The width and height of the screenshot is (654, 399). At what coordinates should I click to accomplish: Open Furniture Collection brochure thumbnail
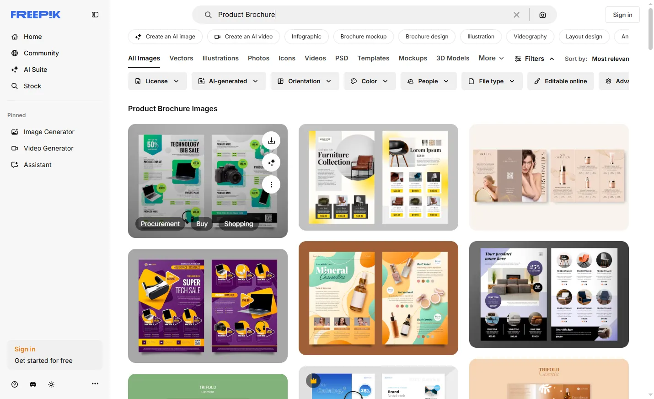click(x=378, y=177)
